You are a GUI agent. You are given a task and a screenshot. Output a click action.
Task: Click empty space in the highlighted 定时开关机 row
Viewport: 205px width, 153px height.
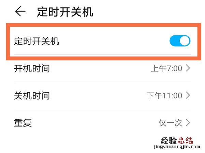click(x=113, y=41)
